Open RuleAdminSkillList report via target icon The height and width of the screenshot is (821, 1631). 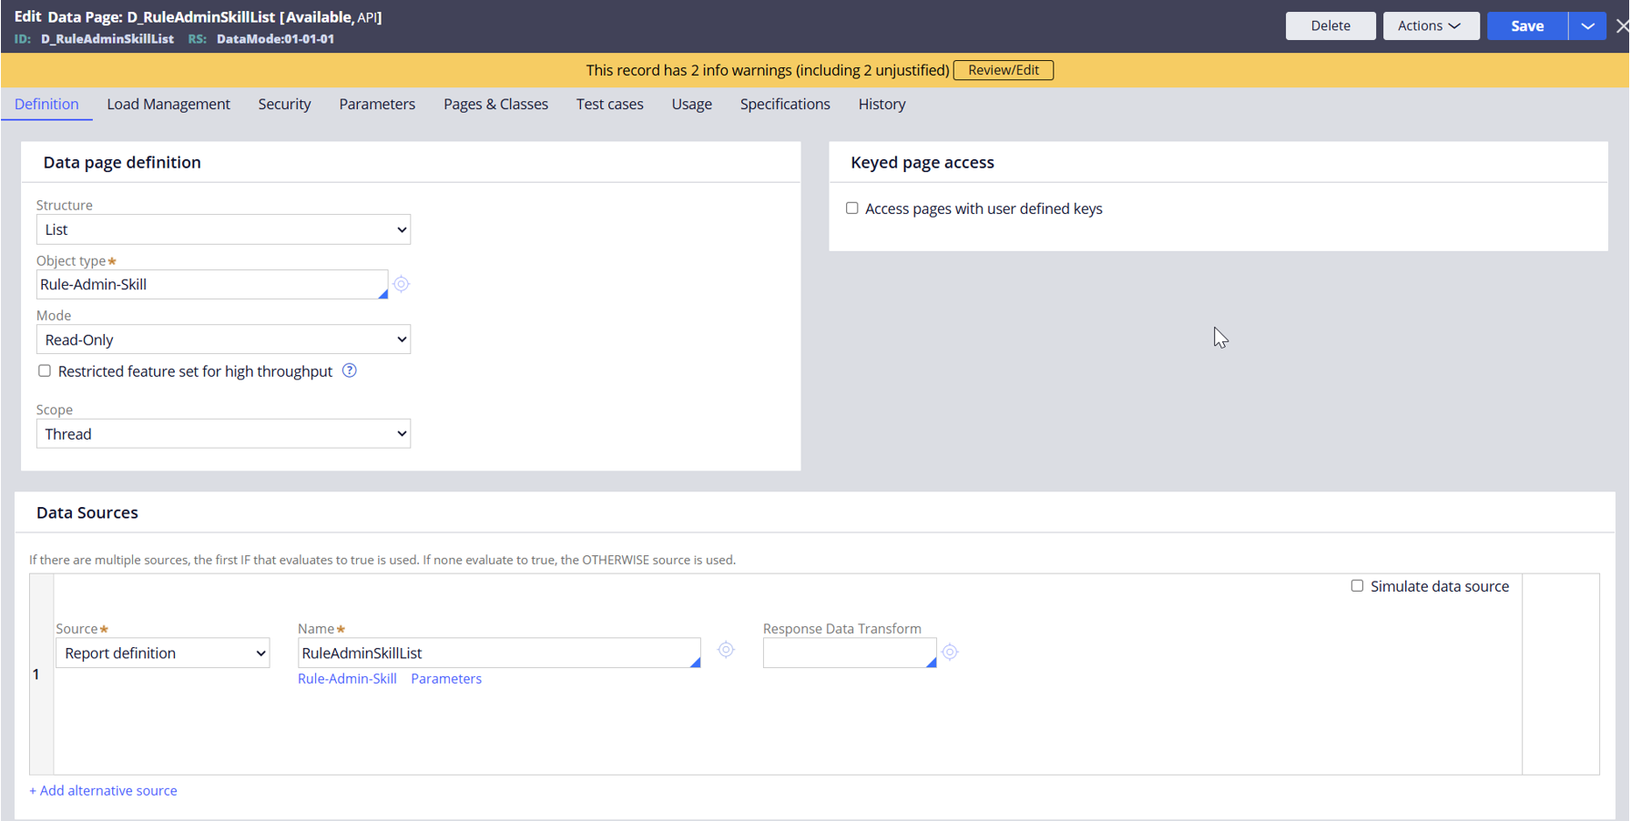pos(726,650)
